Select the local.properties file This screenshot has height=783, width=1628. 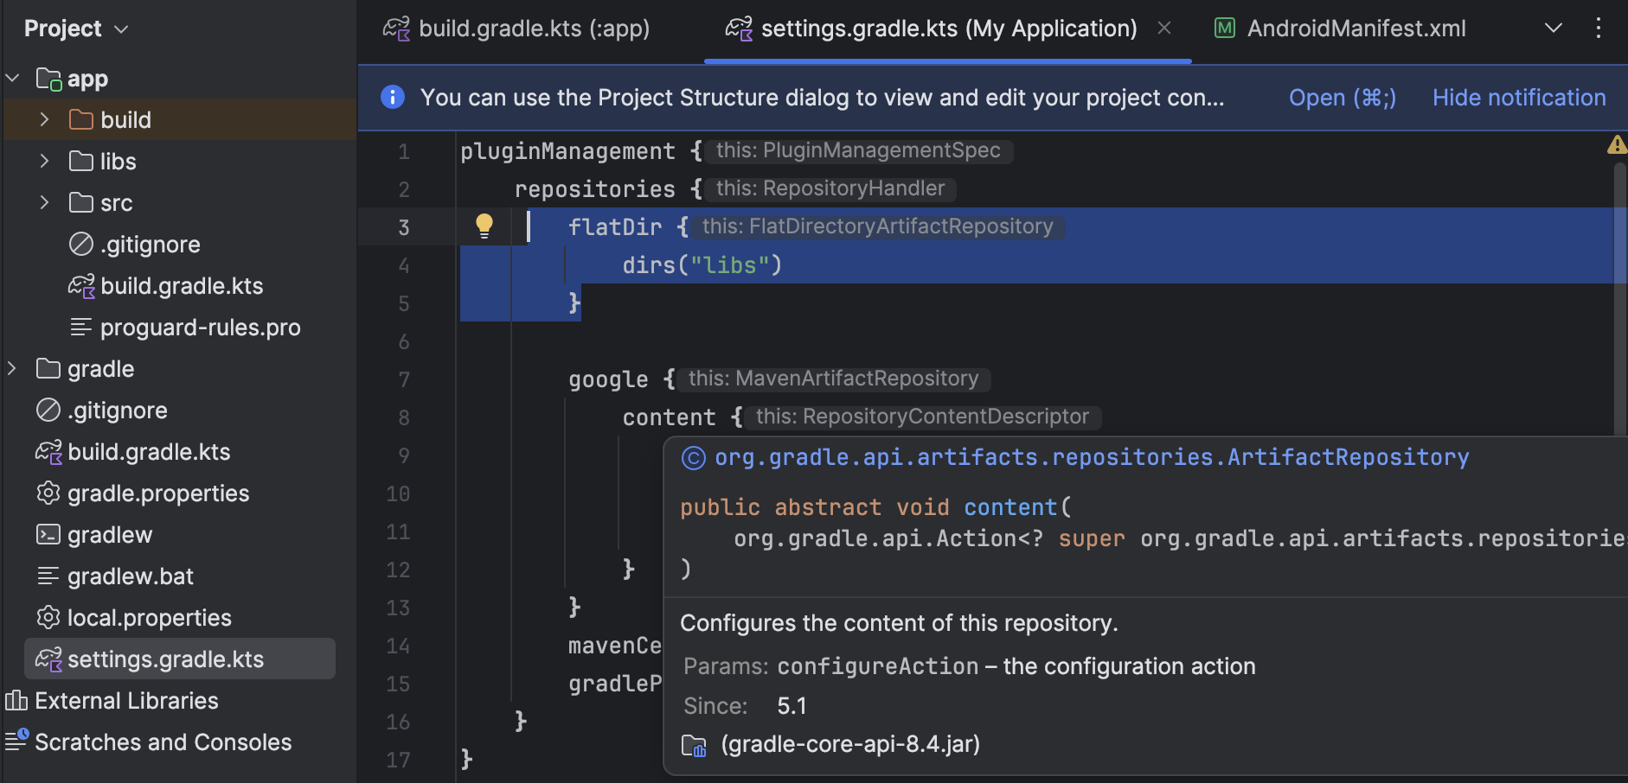(150, 617)
